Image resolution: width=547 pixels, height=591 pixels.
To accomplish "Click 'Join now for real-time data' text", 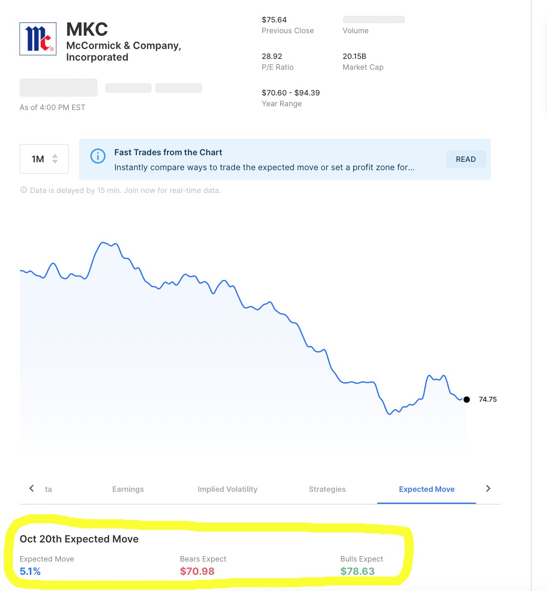I will tap(172, 190).
